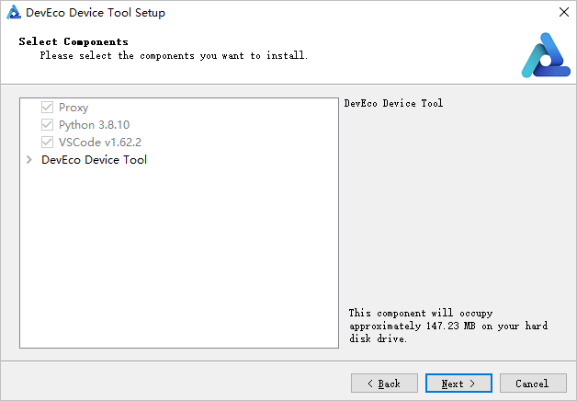Select the VSCode v1.62.2 component label
This screenshot has width=577, height=401.
point(100,143)
